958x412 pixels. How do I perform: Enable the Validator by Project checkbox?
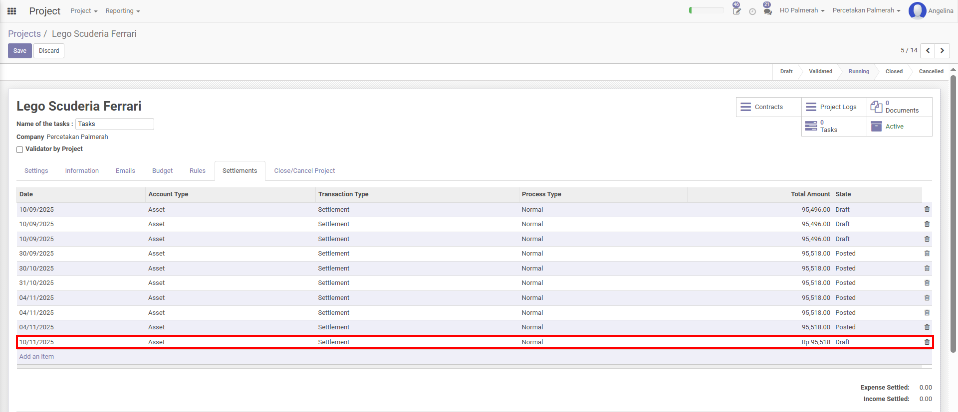(x=20, y=149)
